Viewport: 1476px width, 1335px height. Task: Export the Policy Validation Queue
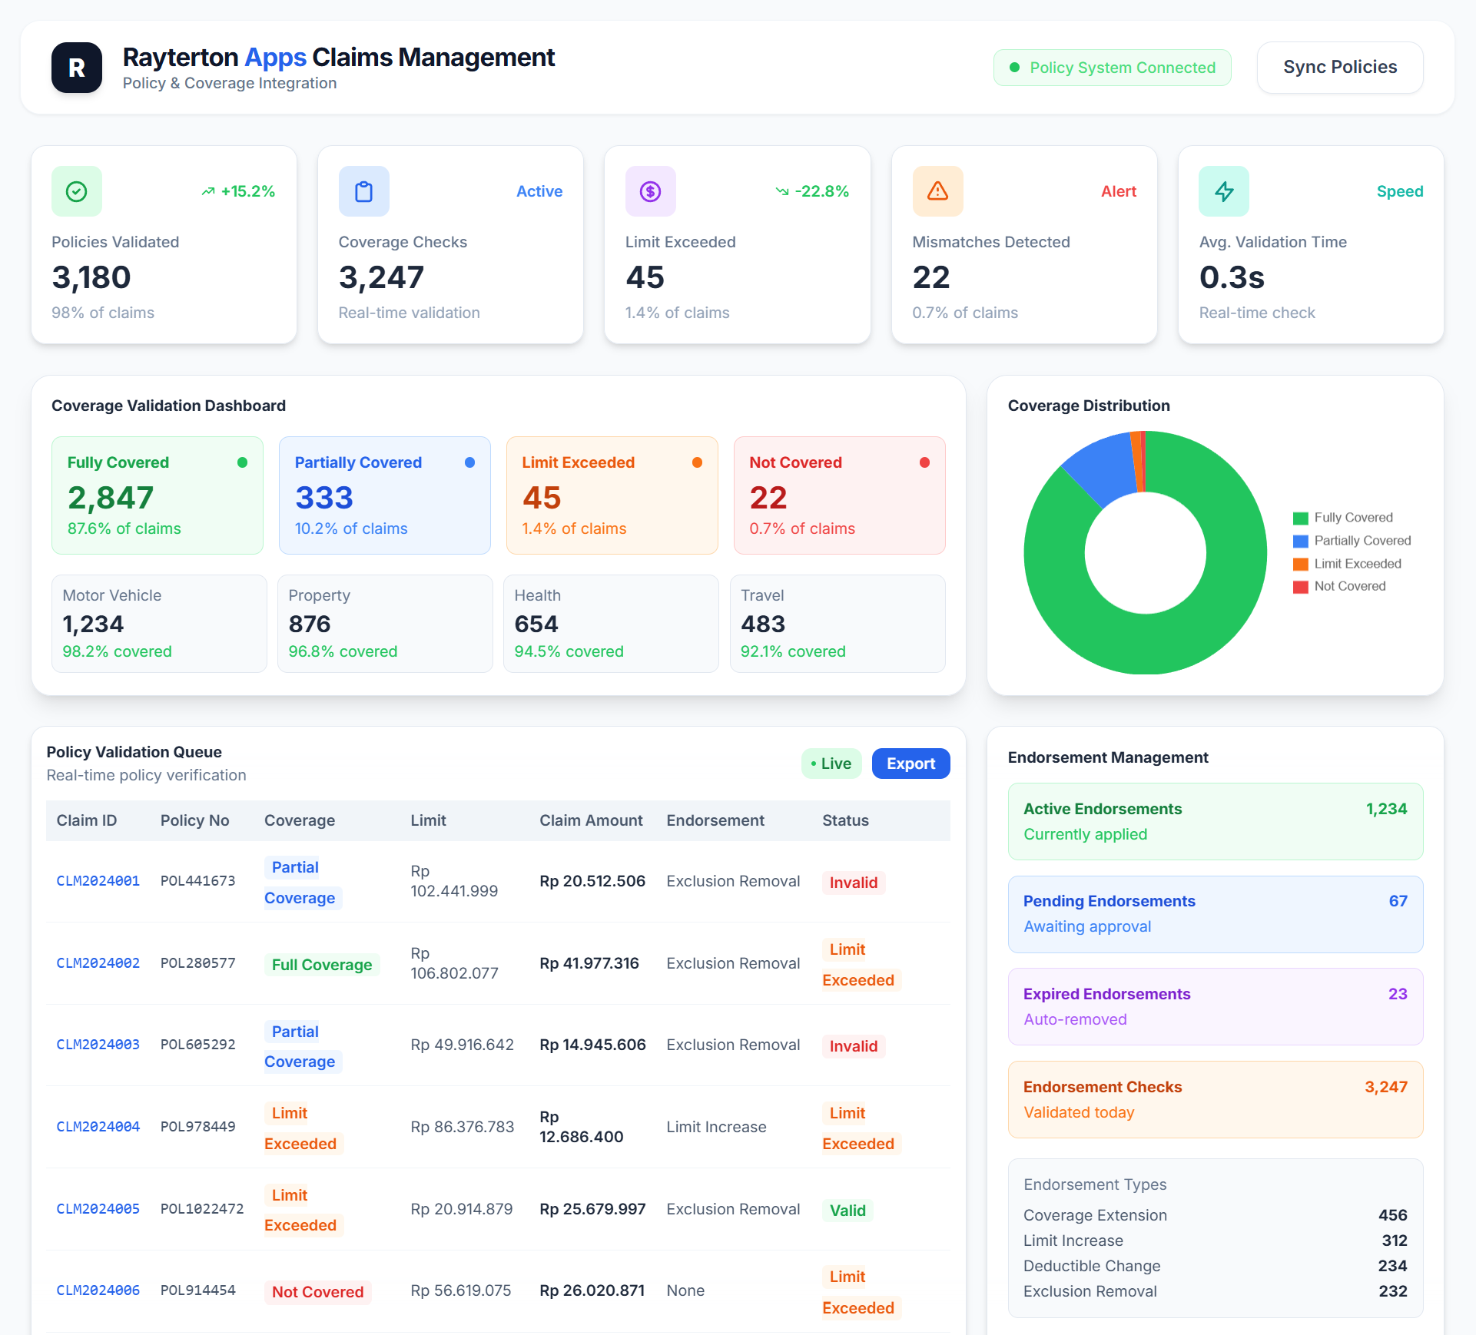(x=910, y=764)
